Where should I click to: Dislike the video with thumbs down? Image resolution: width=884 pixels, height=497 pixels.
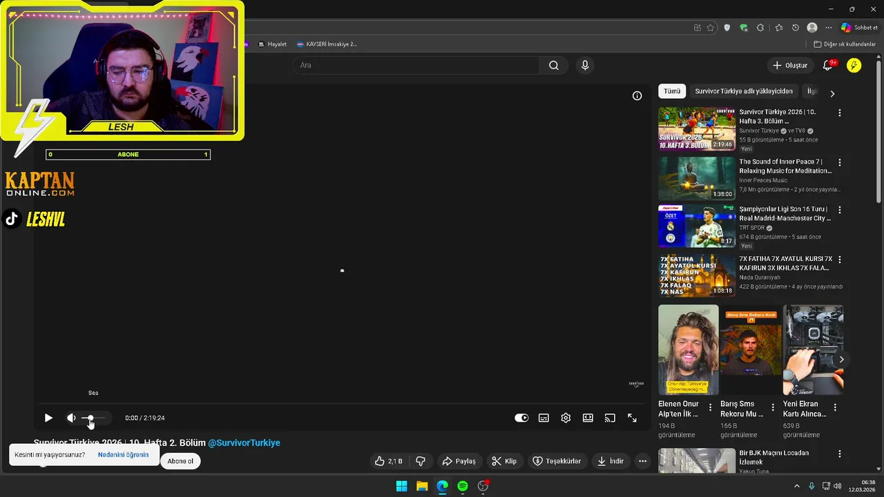420,461
